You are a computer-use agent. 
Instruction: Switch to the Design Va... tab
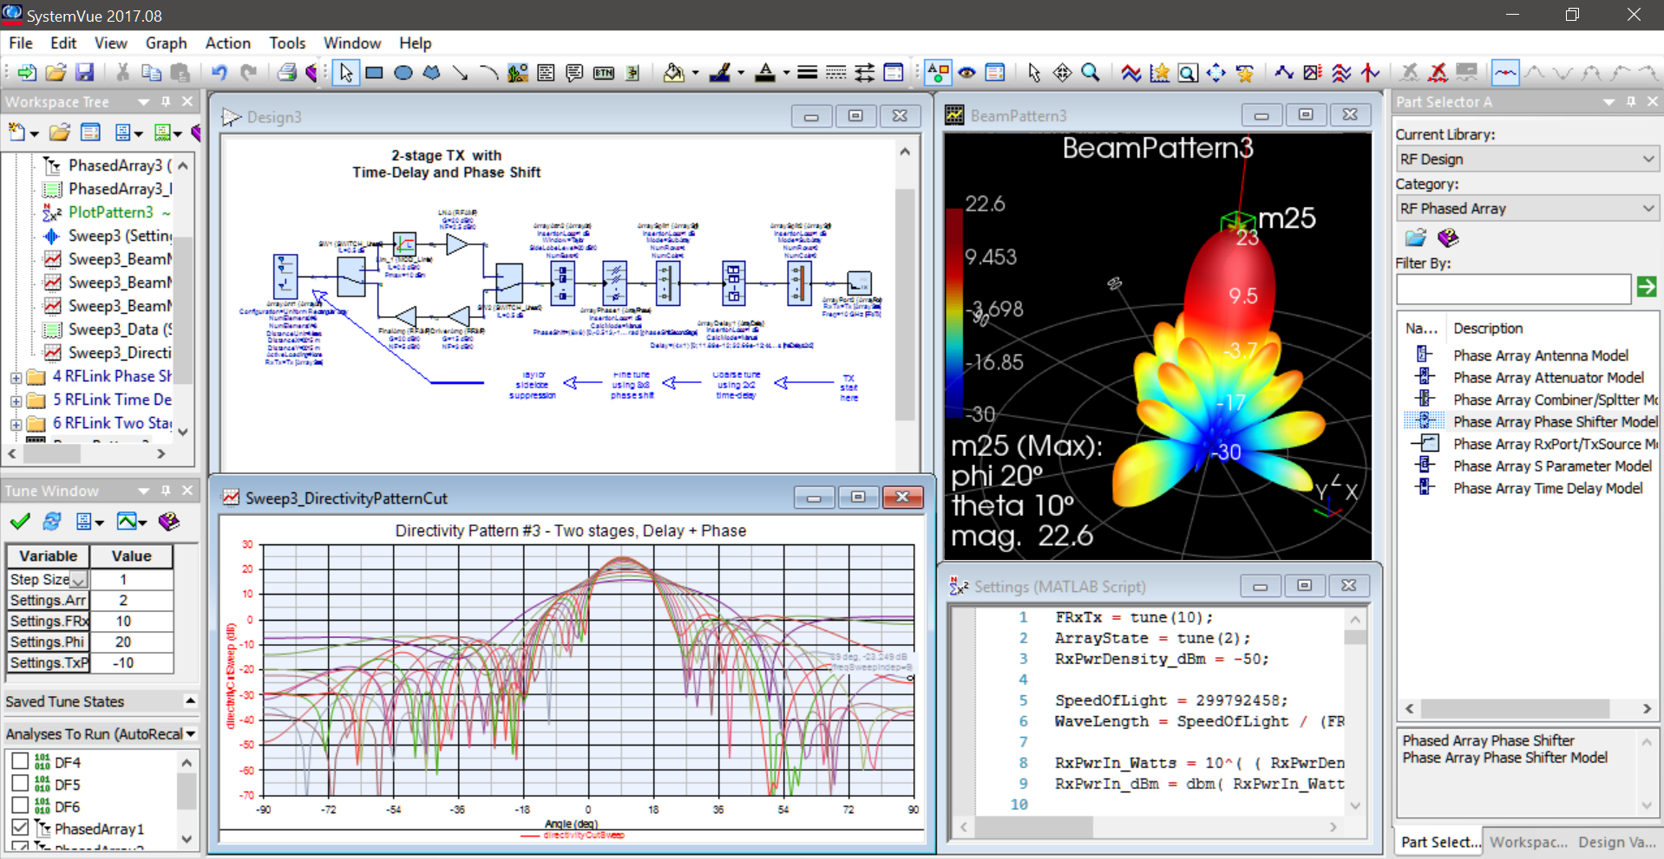[x=1616, y=842]
